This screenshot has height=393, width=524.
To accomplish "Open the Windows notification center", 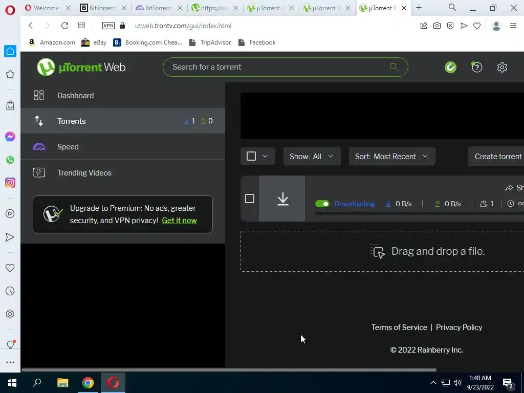I will coord(508,383).
